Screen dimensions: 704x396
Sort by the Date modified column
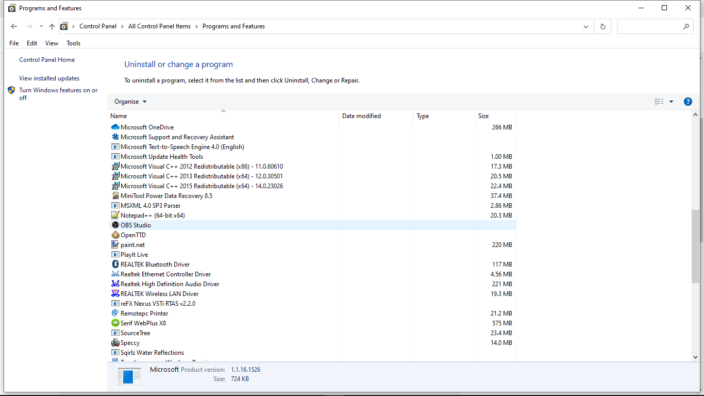click(x=376, y=116)
